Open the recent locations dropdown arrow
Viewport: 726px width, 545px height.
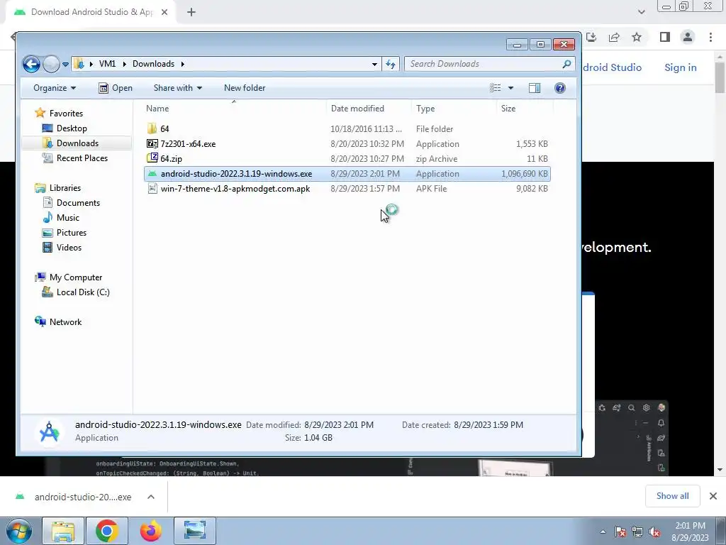click(65, 65)
